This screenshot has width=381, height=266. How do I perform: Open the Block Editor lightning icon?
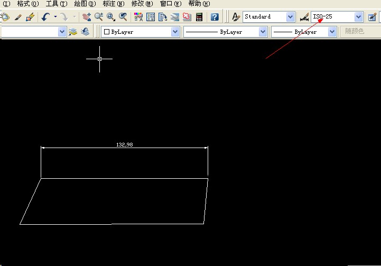[x=30, y=17]
